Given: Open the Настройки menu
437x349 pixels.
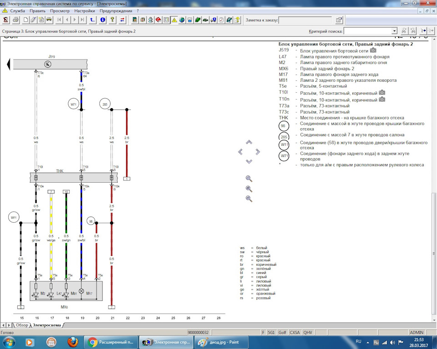Looking at the screenshot, I should pyautogui.click(x=85, y=11).
